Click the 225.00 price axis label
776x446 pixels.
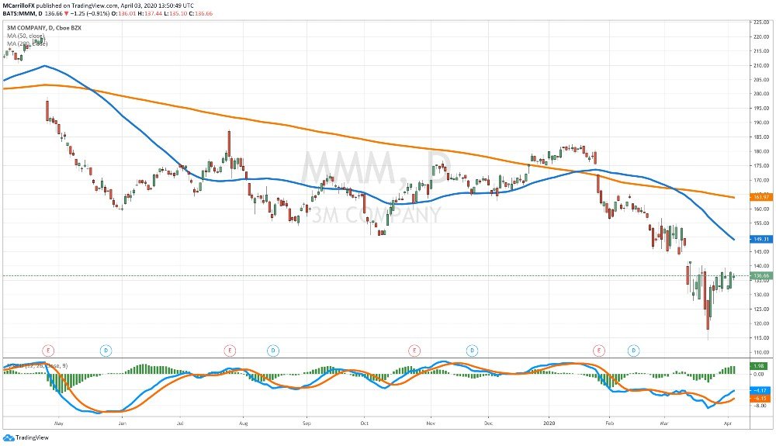(760, 22)
